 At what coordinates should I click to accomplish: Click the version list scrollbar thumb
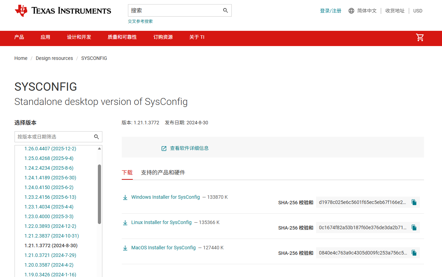click(x=100, y=194)
